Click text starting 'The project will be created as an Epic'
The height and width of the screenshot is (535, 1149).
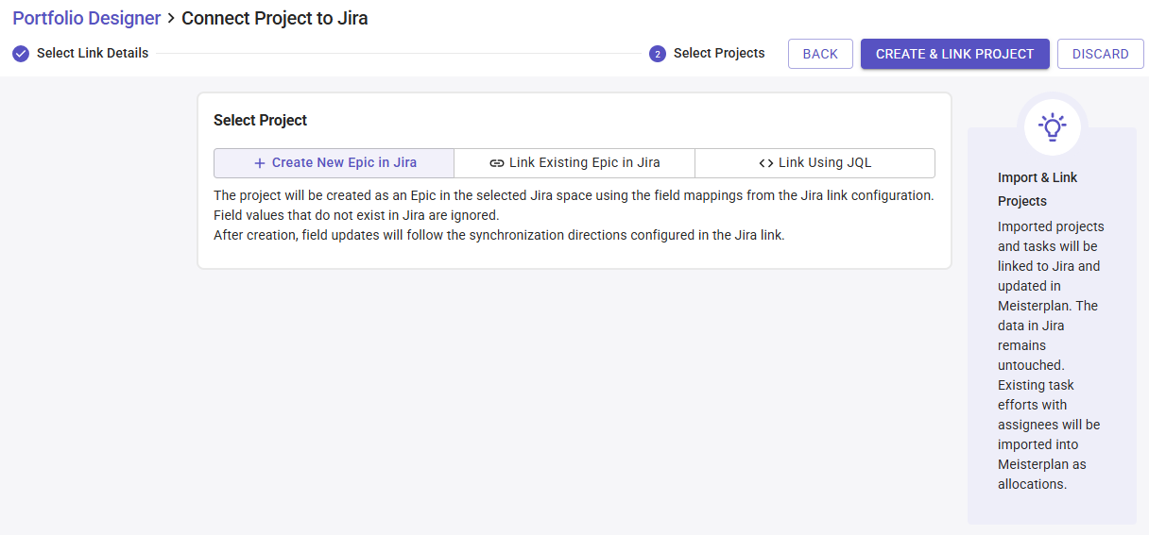click(x=574, y=195)
